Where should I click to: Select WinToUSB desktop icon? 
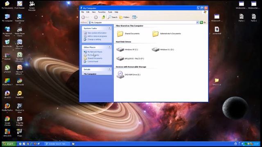coord(20,82)
